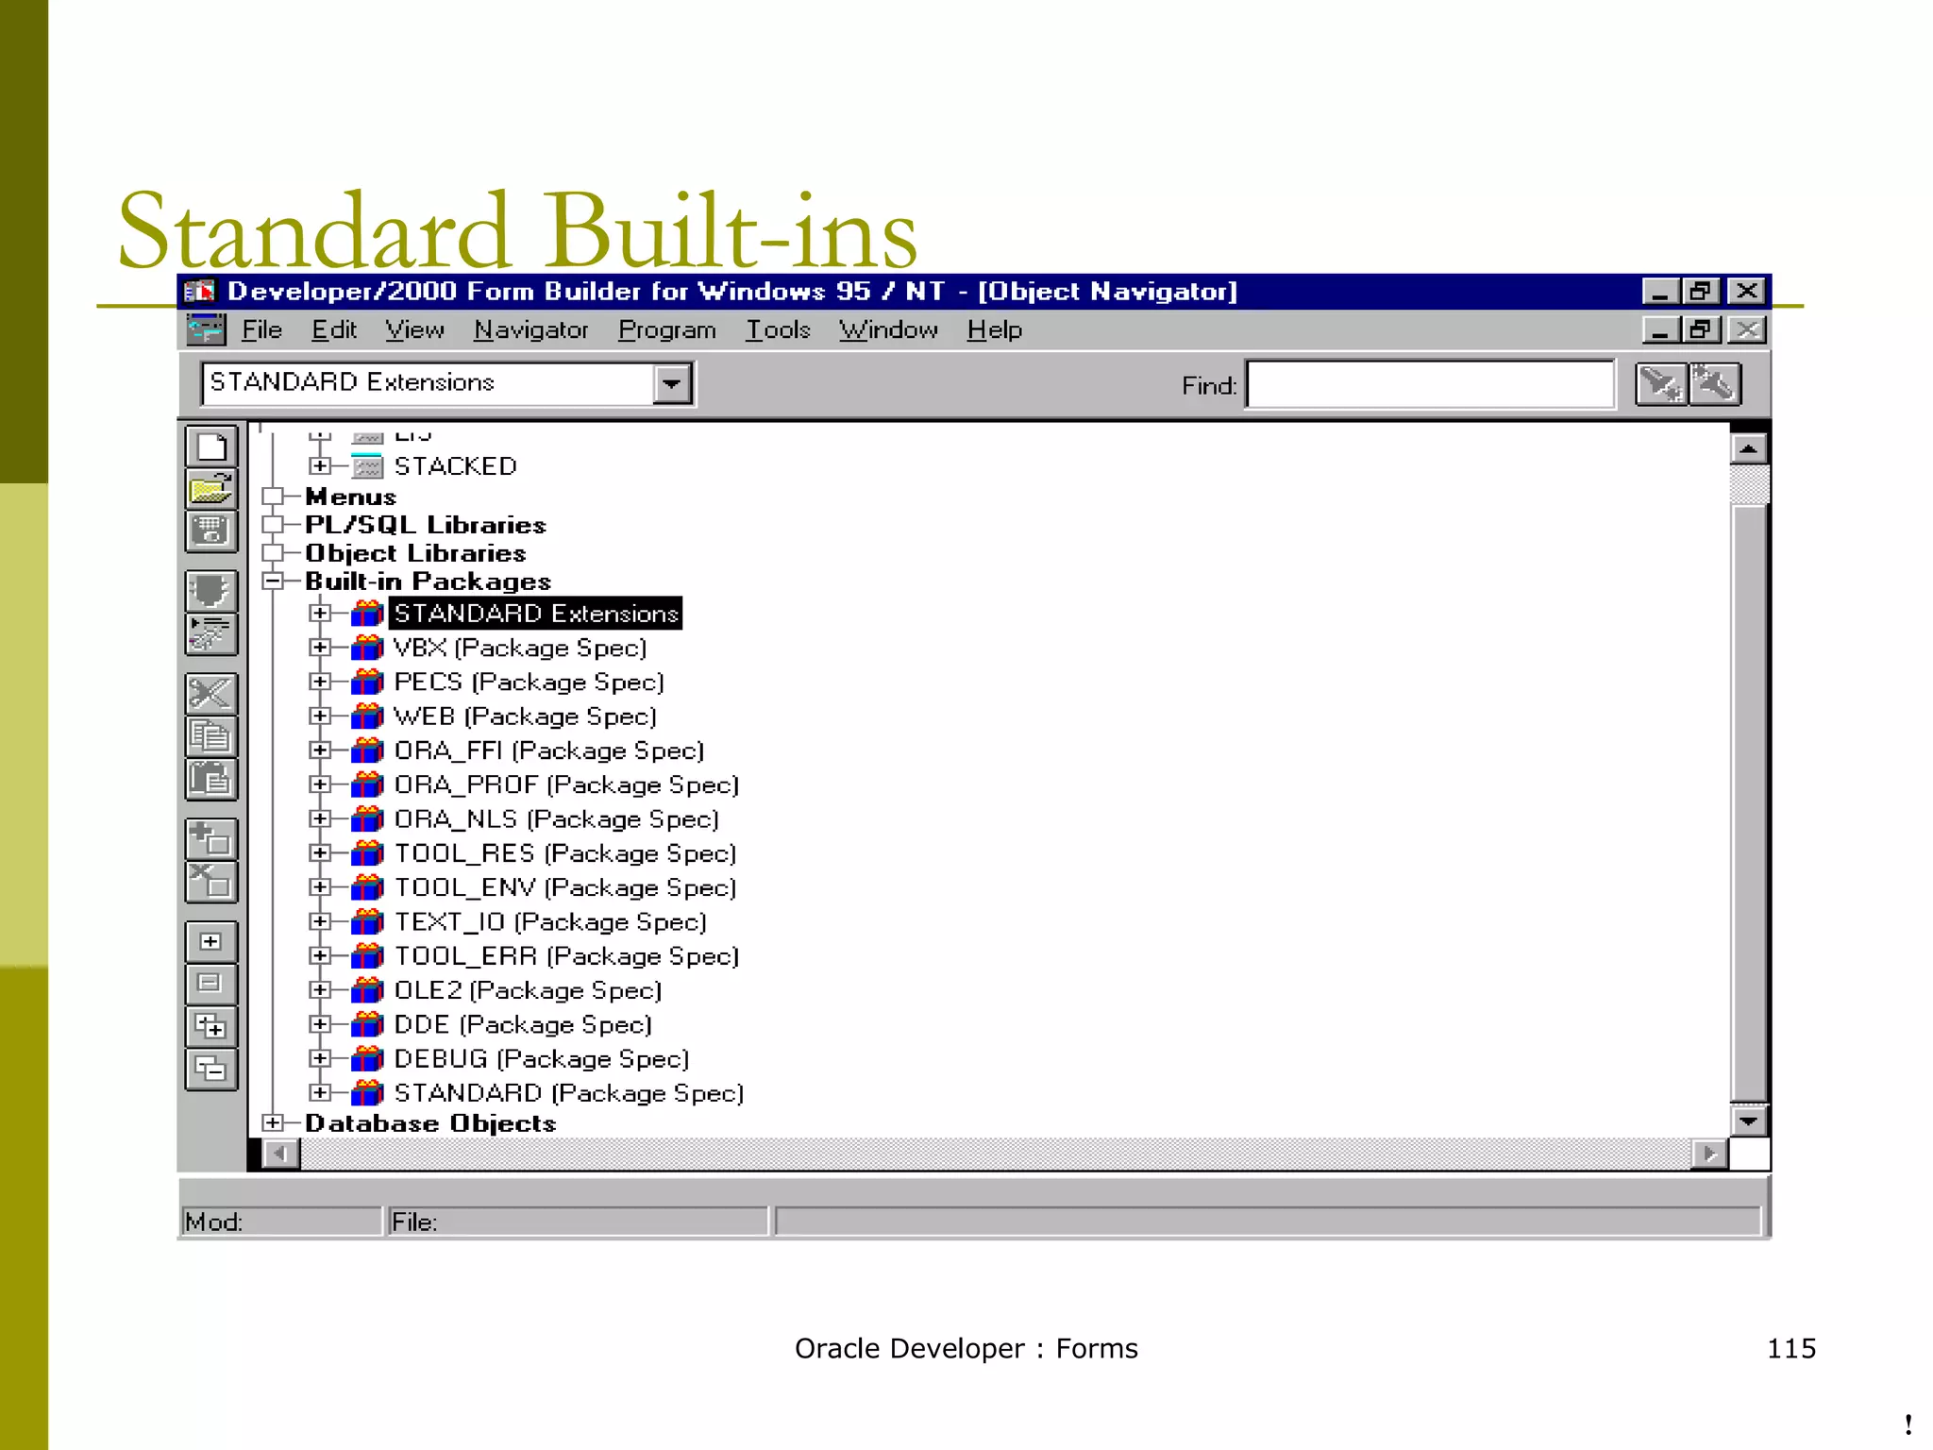Expand the ORA_FFI package node
The image size is (1933, 1450).
tap(320, 750)
